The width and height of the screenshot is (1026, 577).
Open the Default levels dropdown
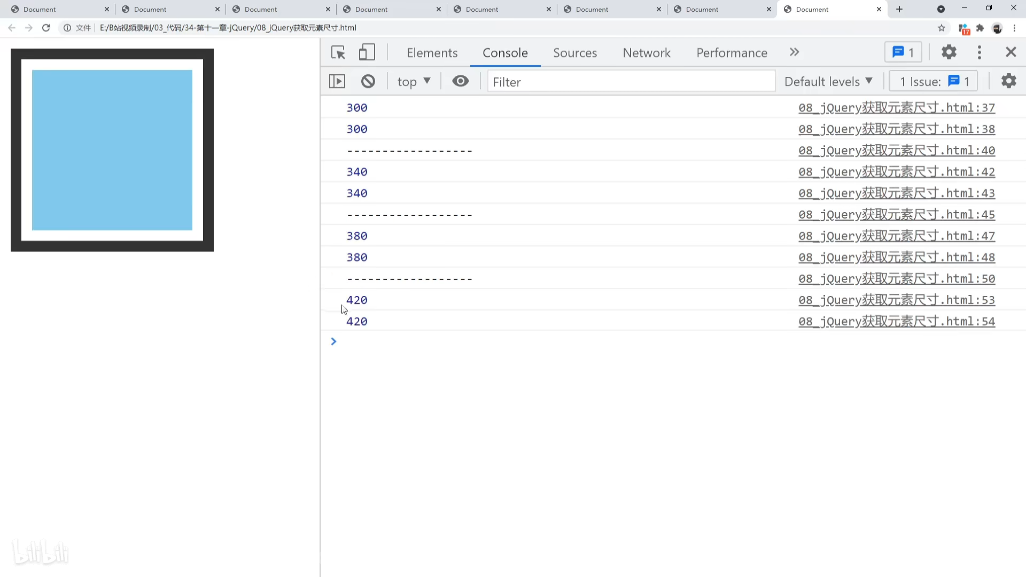(828, 81)
